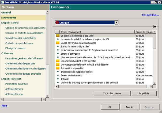Open the 'En savoir plus...' link
162x113 pixels.
point(150,15)
